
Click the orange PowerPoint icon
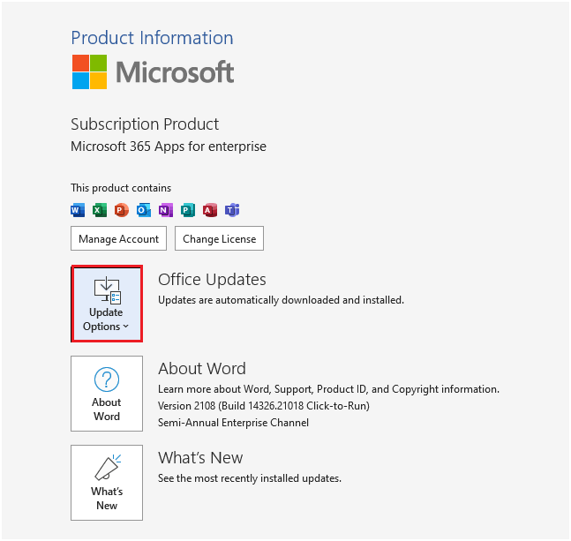click(x=122, y=210)
